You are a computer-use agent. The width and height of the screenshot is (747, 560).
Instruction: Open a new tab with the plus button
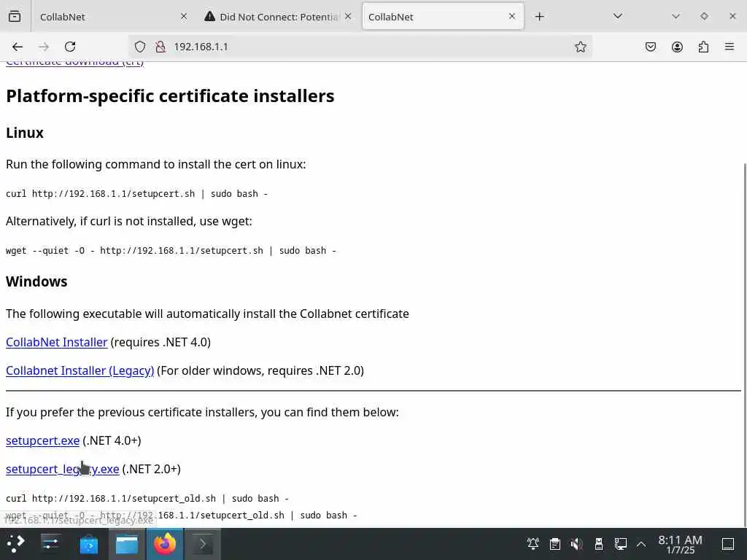click(539, 17)
